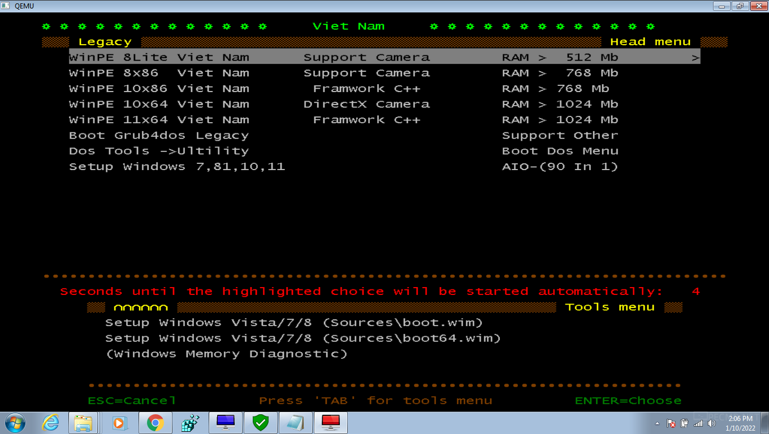The width and height of the screenshot is (769, 434).
Task: Open Action Center flag in system tray
Action: [672, 423]
